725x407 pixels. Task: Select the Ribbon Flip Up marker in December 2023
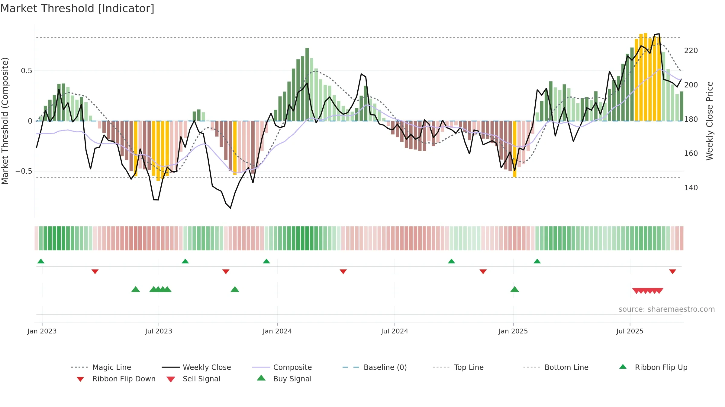[x=266, y=261]
